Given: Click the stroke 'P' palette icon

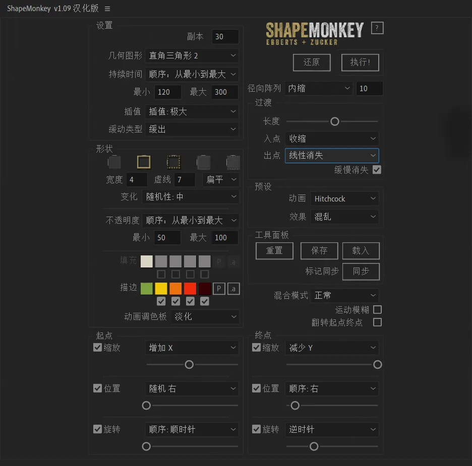Looking at the screenshot, I should click(x=219, y=289).
